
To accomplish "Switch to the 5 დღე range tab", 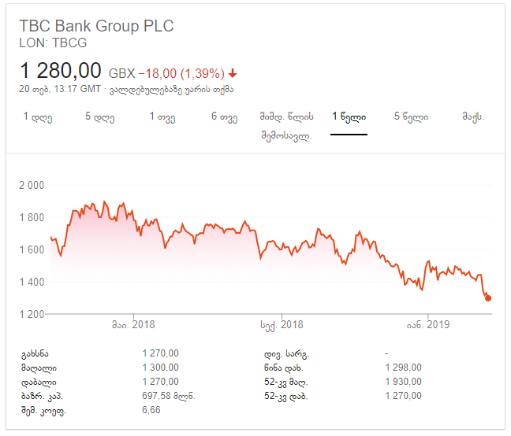I will click(99, 116).
